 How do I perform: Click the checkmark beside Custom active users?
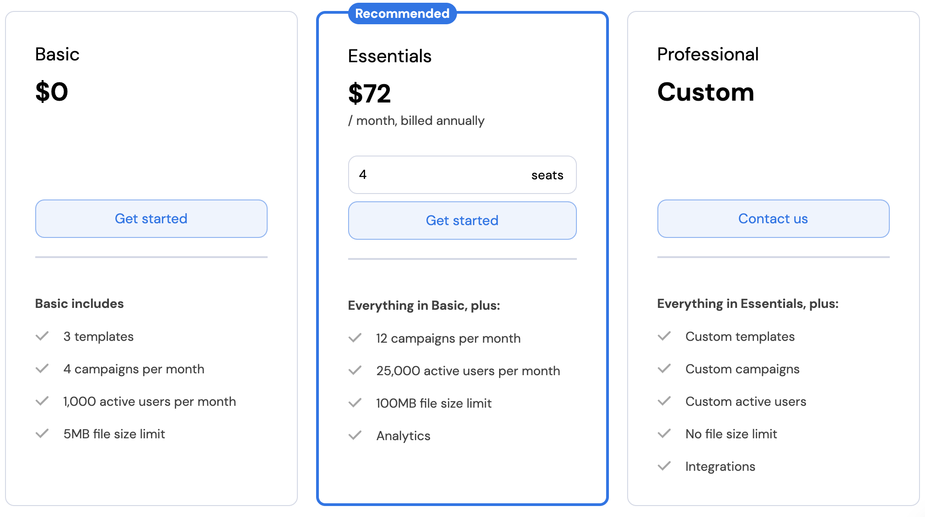[x=664, y=401]
